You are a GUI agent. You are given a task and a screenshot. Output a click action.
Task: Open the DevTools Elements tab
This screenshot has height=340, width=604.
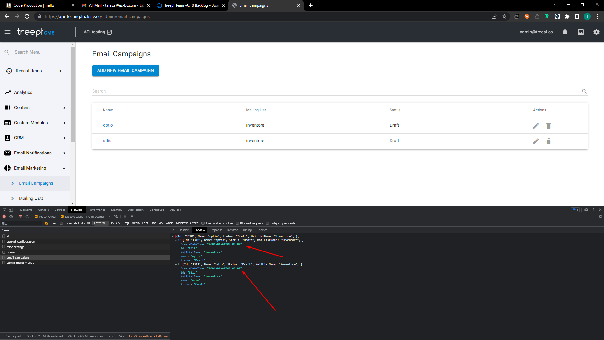coord(26,210)
